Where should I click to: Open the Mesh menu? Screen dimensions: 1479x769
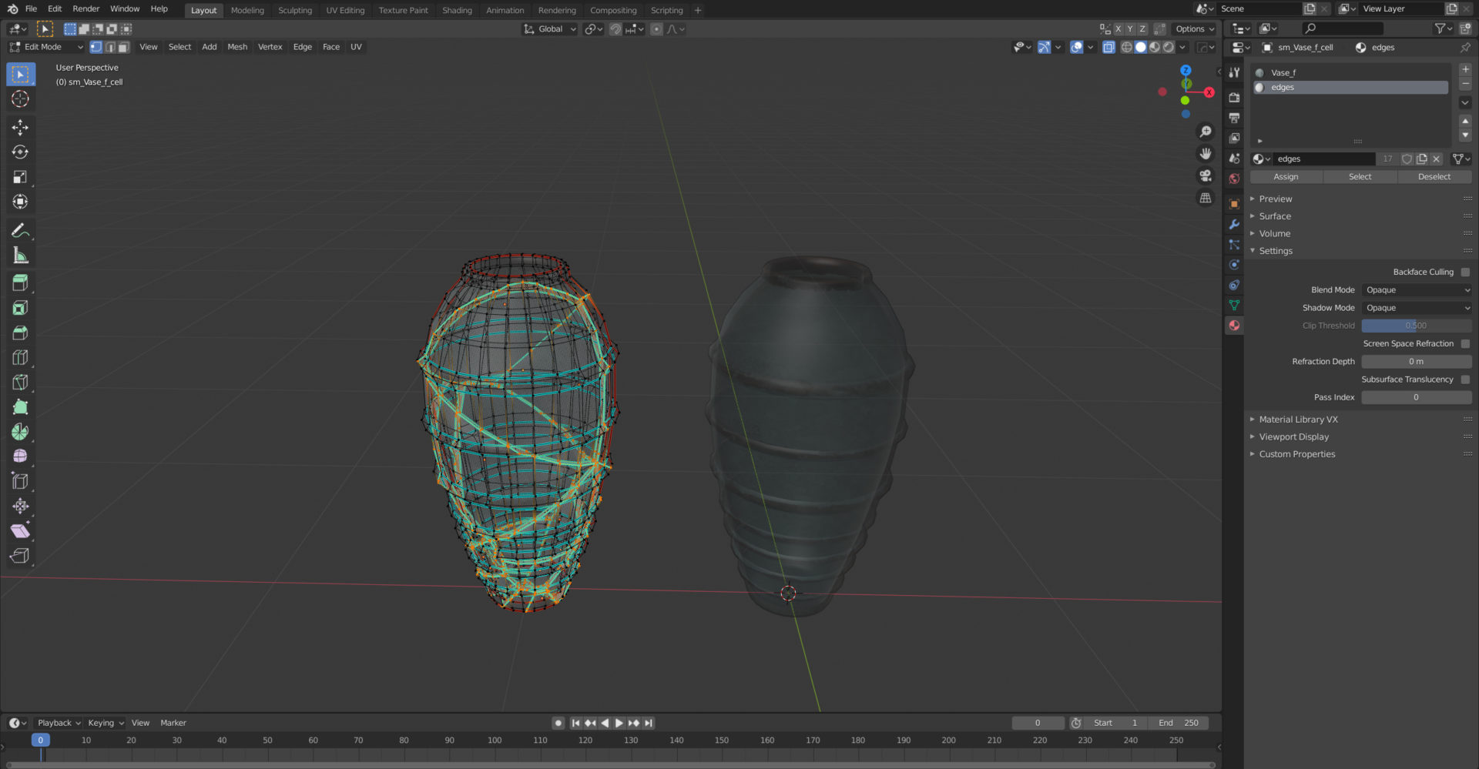(236, 47)
